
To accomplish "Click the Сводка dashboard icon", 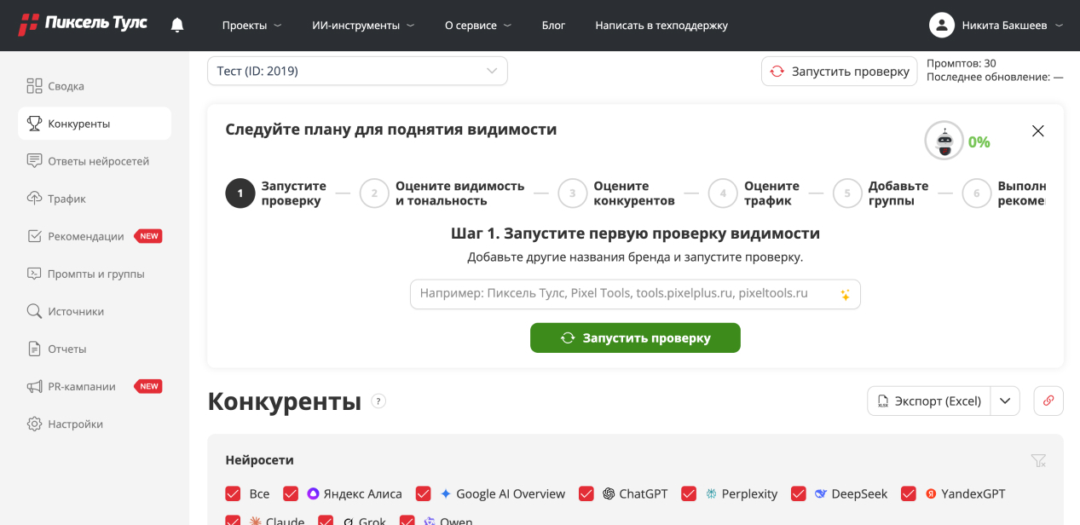I will pos(34,86).
